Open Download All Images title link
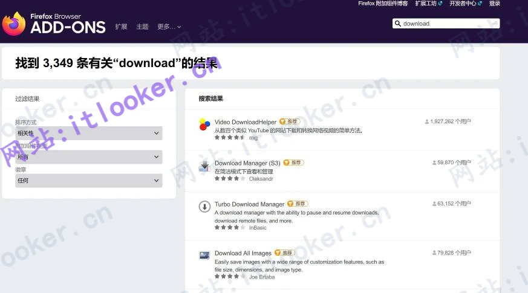 coord(243,253)
